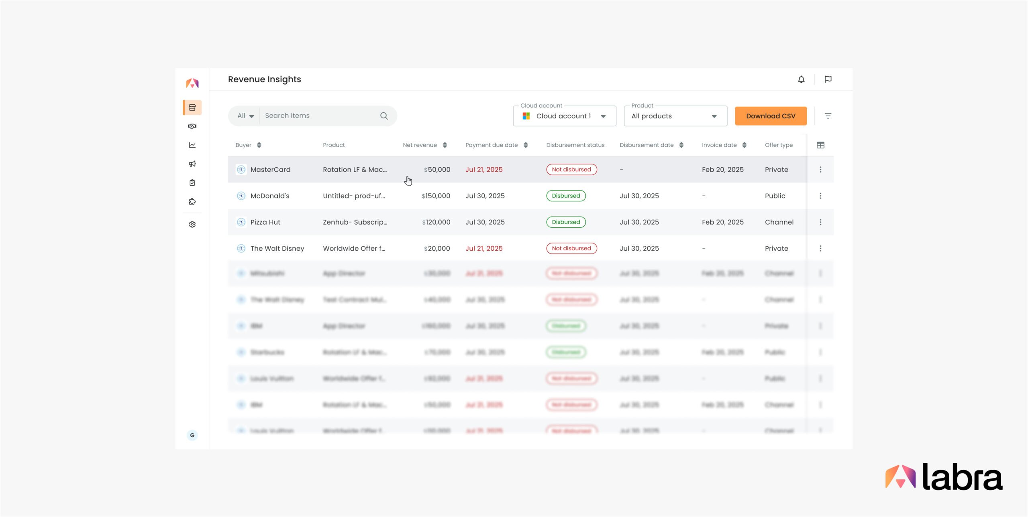This screenshot has width=1028, height=517.
Task: Click the McDonald's Disbursed badge
Action: coord(566,196)
